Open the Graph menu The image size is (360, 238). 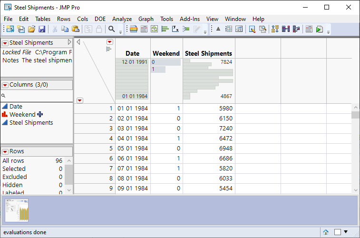click(x=146, y=19)
